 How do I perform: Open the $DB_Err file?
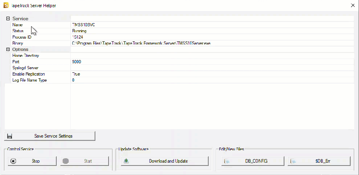(319, 161)
